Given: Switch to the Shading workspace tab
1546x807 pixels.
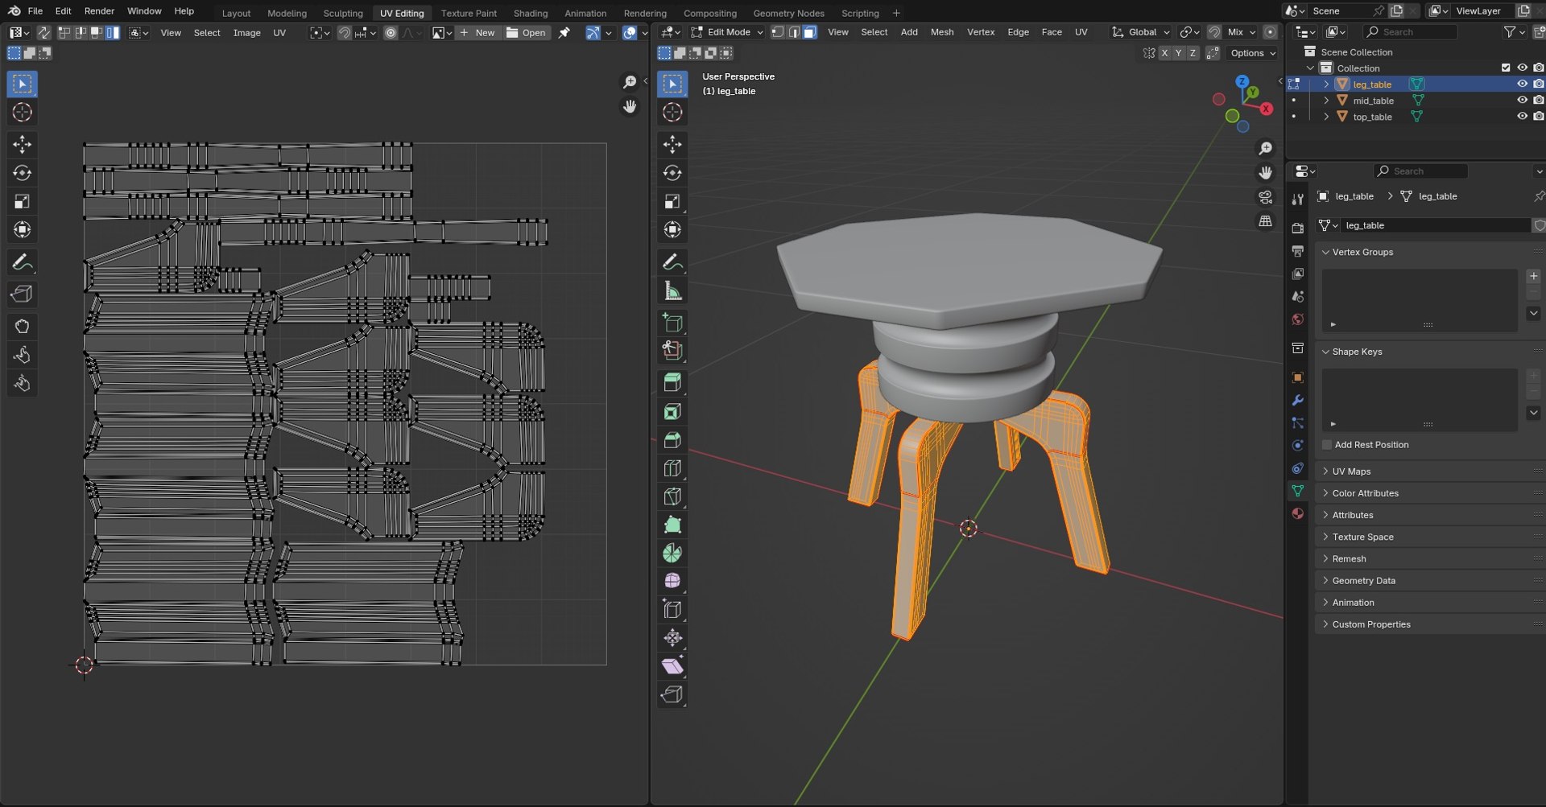Looking at the screenshot, I should (531, 13).
